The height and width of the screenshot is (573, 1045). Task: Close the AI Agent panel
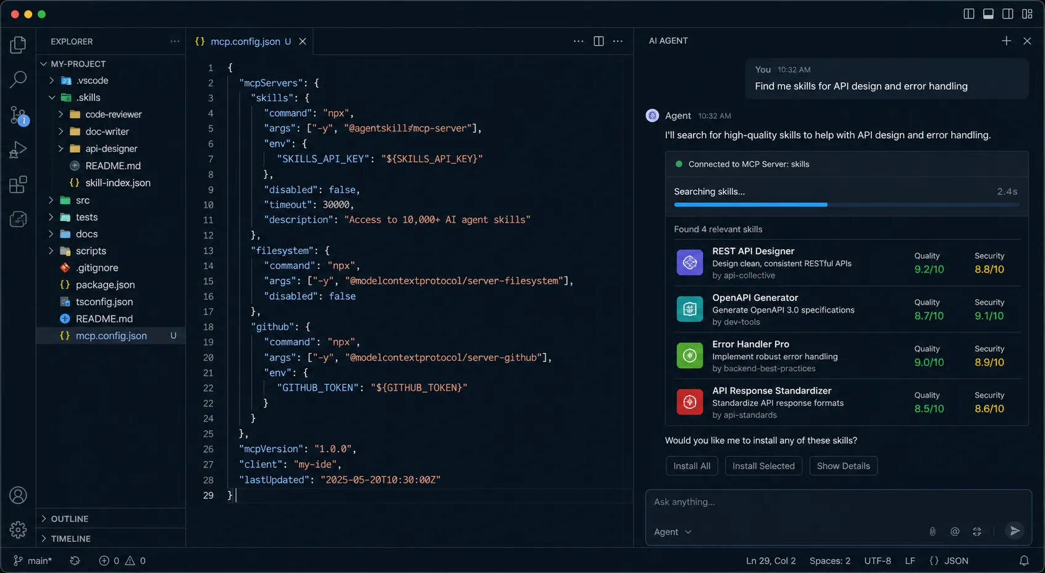tap(1027, 41)
